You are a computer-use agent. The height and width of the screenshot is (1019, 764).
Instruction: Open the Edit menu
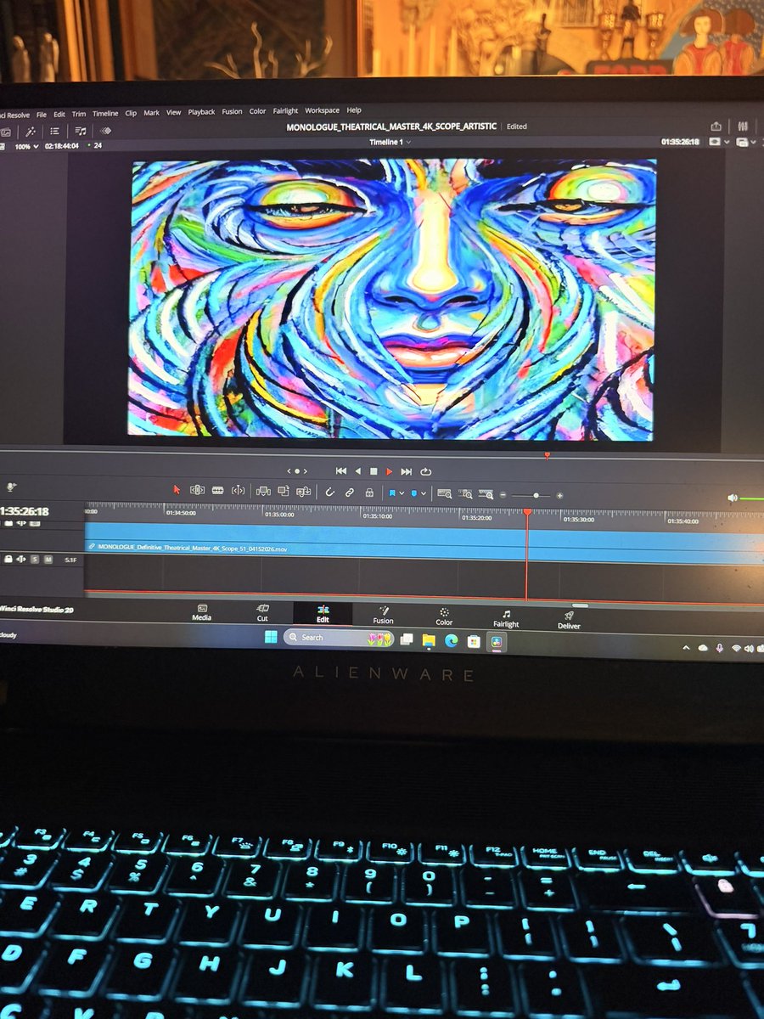(x=59, y=114)
